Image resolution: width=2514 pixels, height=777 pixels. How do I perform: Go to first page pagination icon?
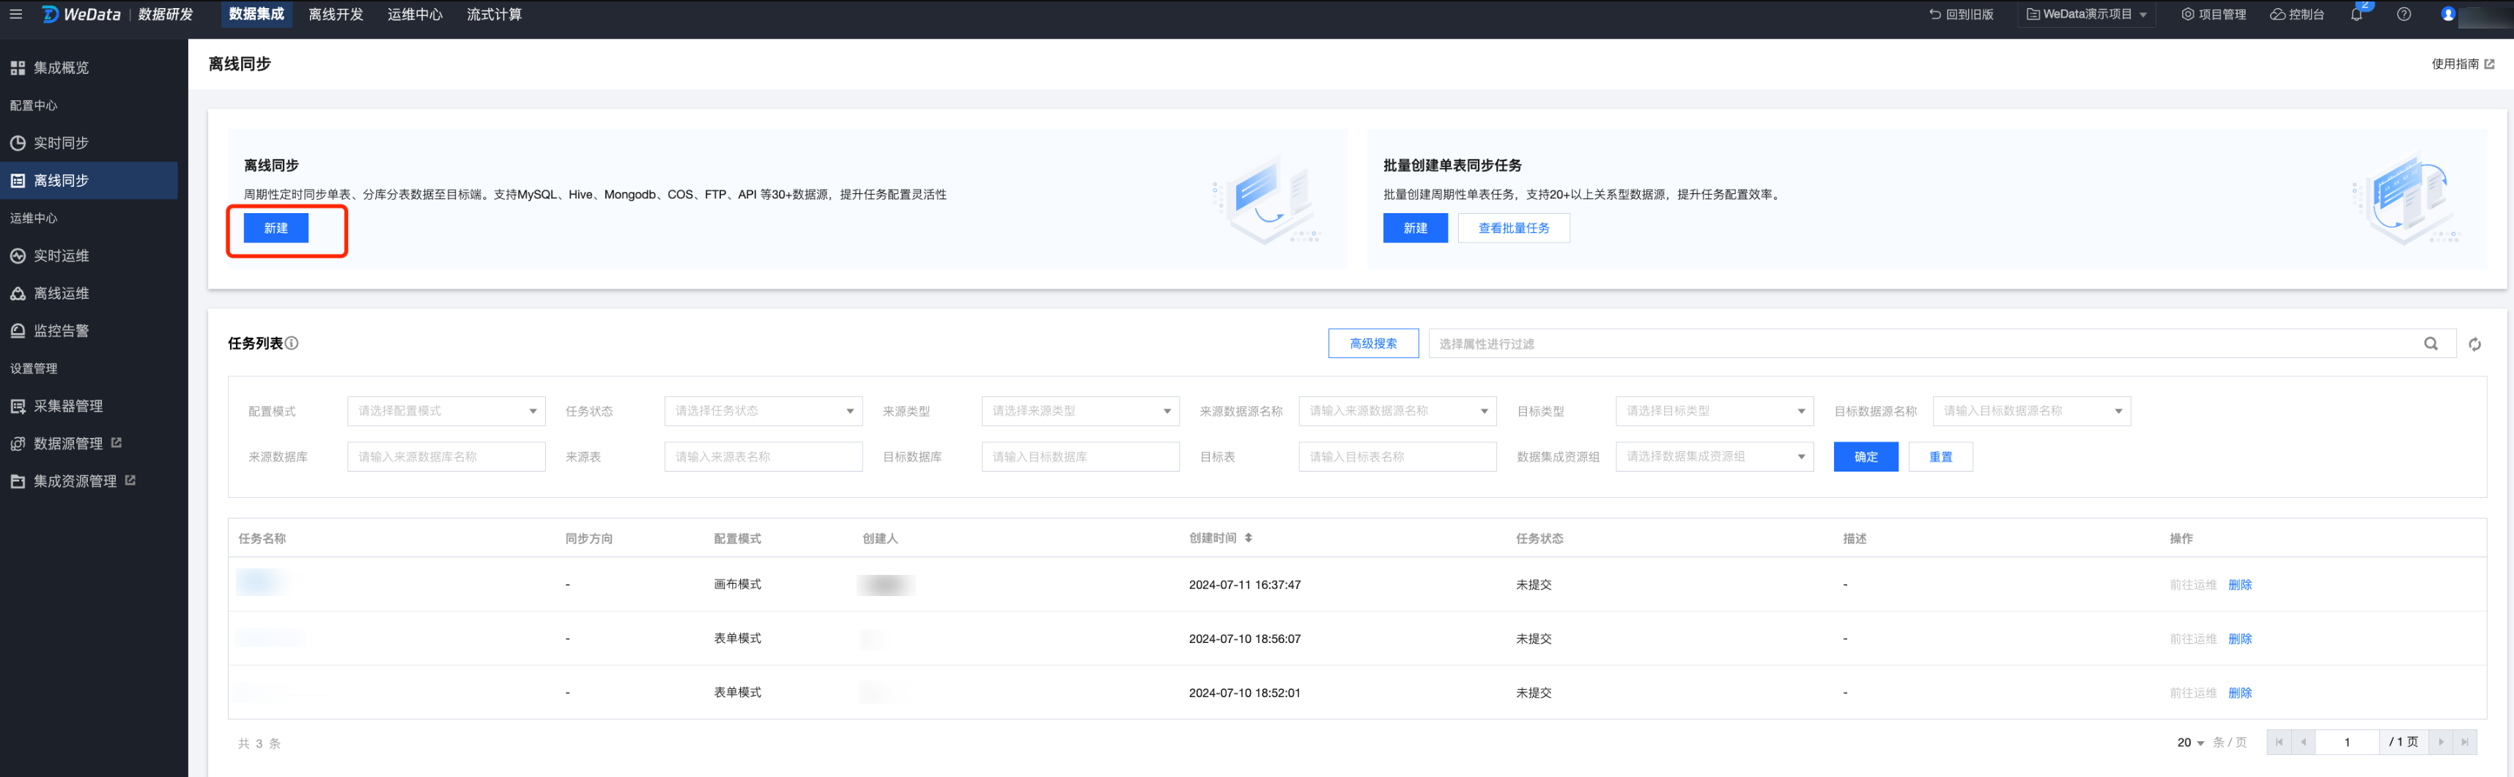(x=2279, y=742)
